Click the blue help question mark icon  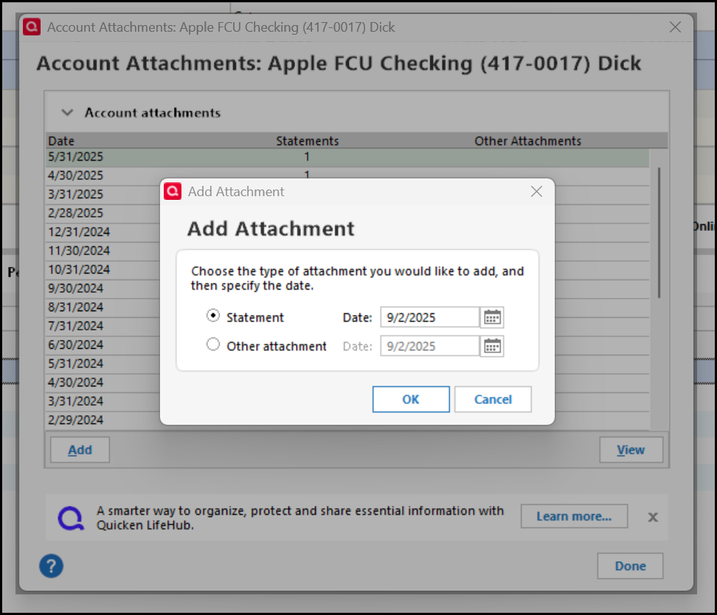[x=51, y=566]
